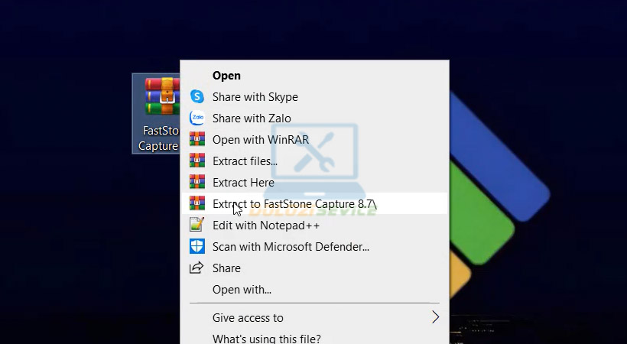
Task: Select Extract to FastStone Capture 8.7\ label
Action: pos(294,204)
